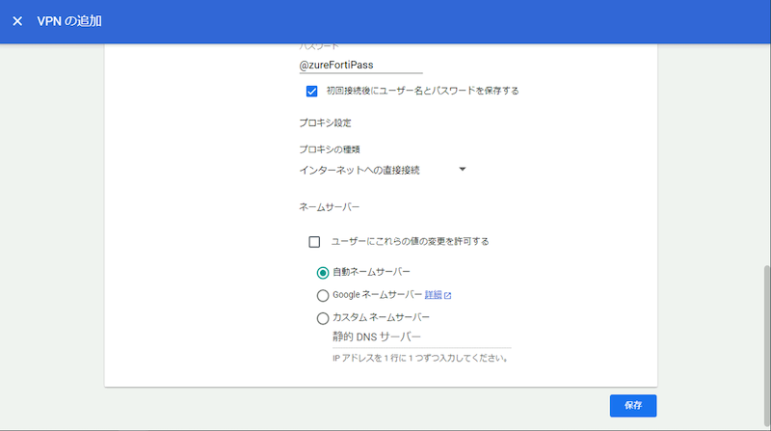Click into the 静的 DNS サーバー text field
The height and width of the screenshot is (431, 771).
[421, 337]
